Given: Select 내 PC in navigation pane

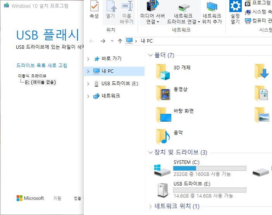Looking at the screenshot, I should [x=114, y=71].
